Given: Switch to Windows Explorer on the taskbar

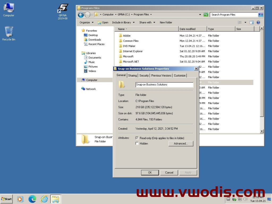Looking at the screenshot, I should tap(56, 199).
